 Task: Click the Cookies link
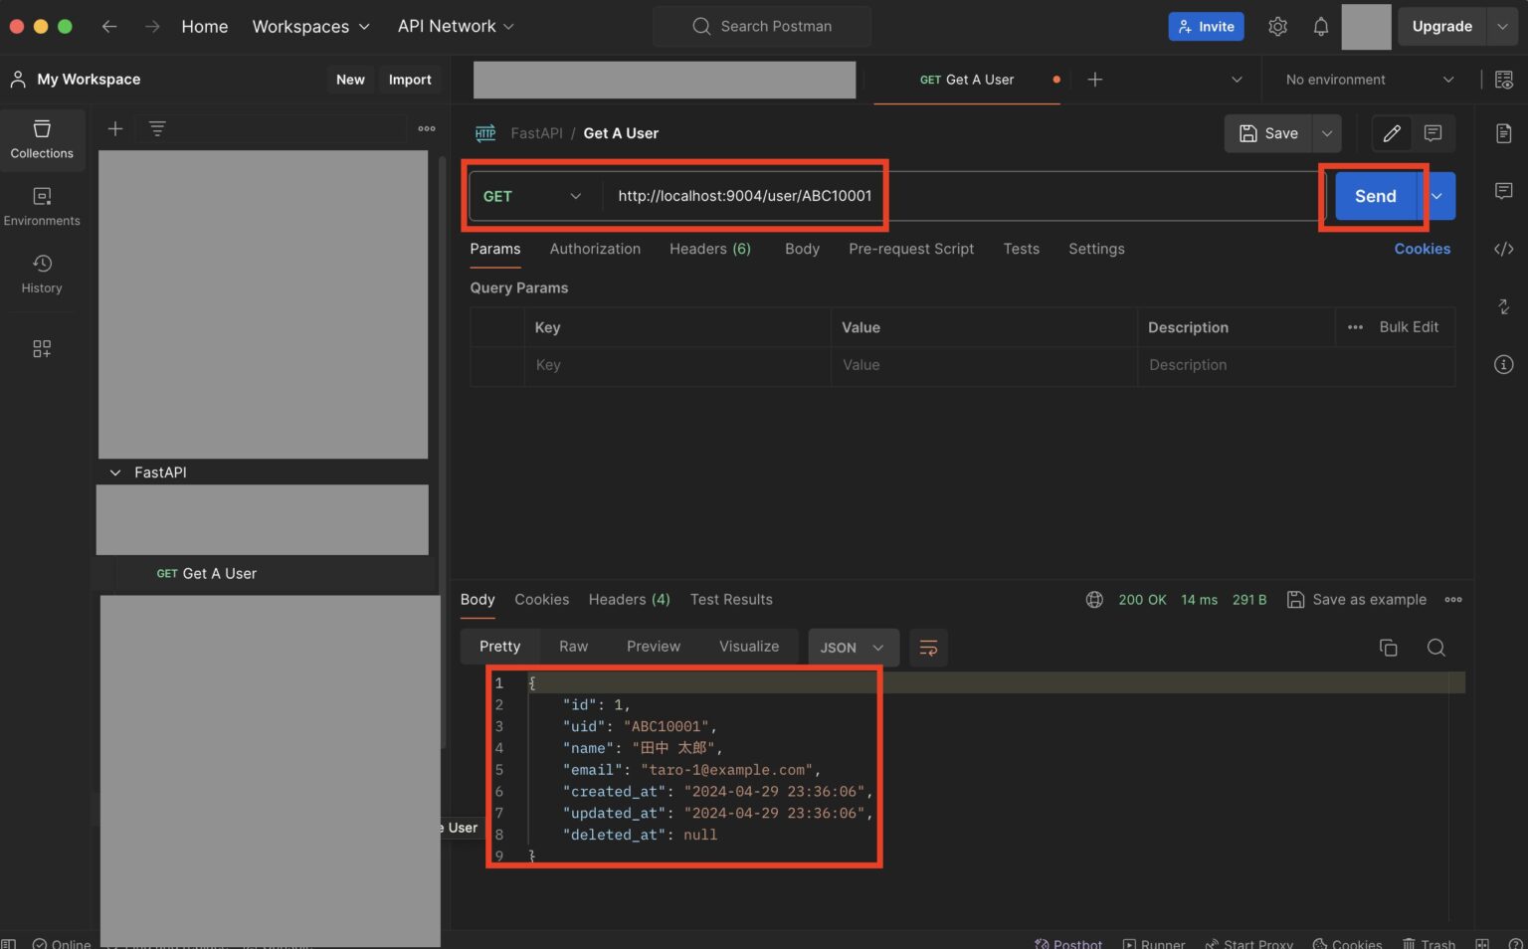coord(1422,249)
